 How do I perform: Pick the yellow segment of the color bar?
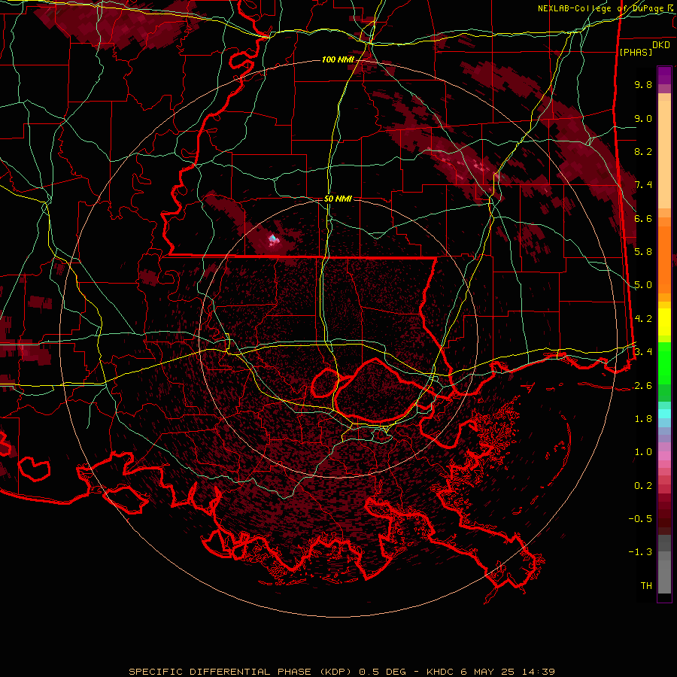pyautogui.click(x=664, y=322)
